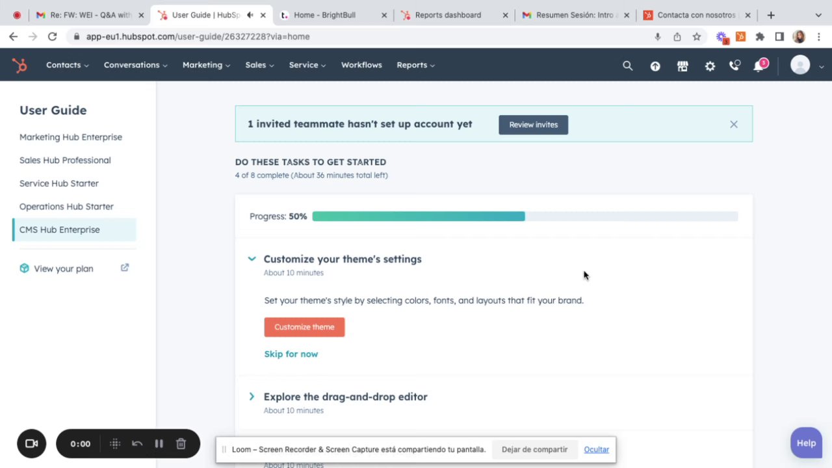The width and height of the screenshot is (832, 468).
Task: Open the Chrome tab search chevron
Action: [x=818, y=15]
